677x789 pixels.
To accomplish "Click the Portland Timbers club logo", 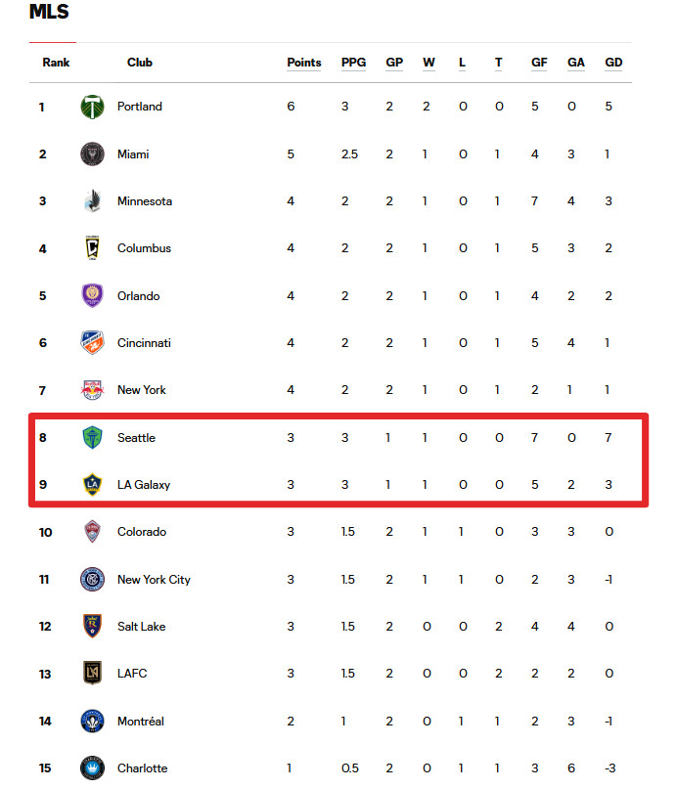I will pyautogui.click(x=92, y=107).
